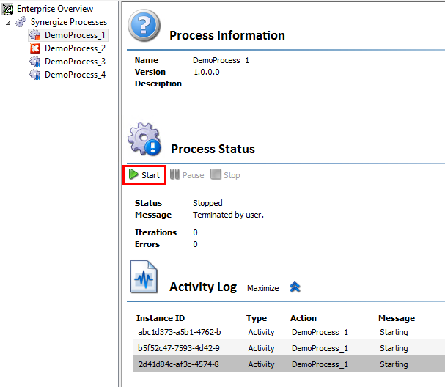Expand Activity Log with the double chevron
The image size is (445, 387).
pos(295,287)
